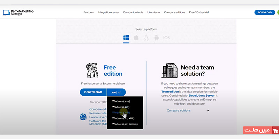This screenshot has height=139, width=279.
Task: Click the SHA256 badge icon
Action: [83, 117]
